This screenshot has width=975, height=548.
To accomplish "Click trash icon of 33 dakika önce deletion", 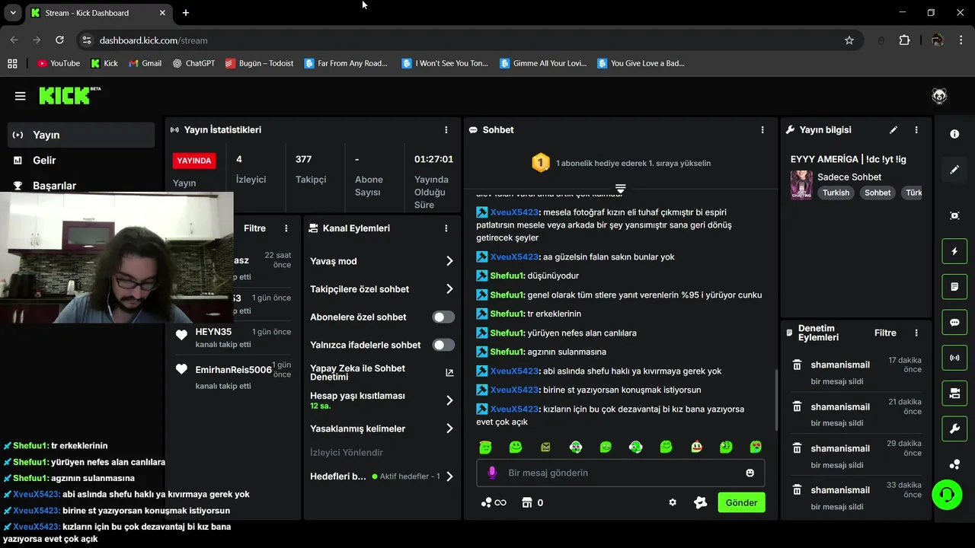I will pos(797,490).
